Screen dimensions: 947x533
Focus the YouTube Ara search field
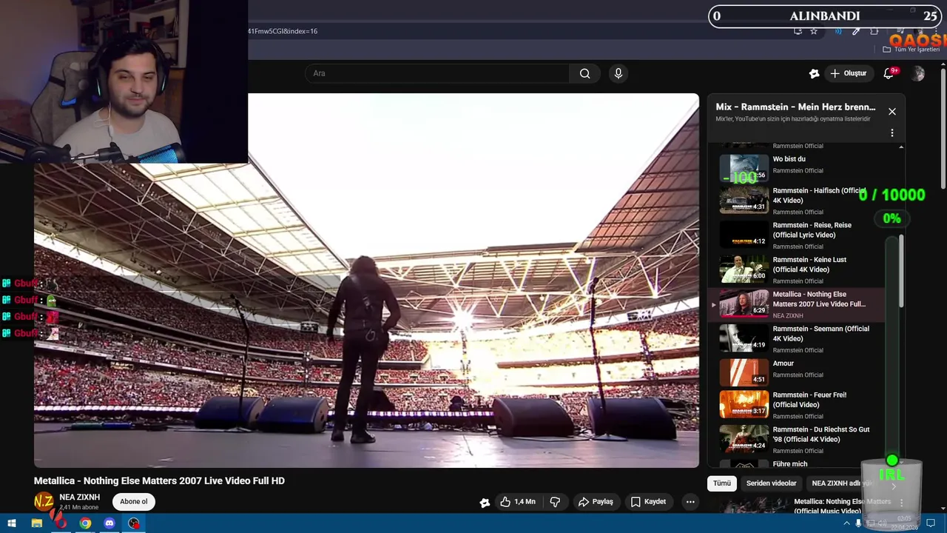tap(437, 73)
